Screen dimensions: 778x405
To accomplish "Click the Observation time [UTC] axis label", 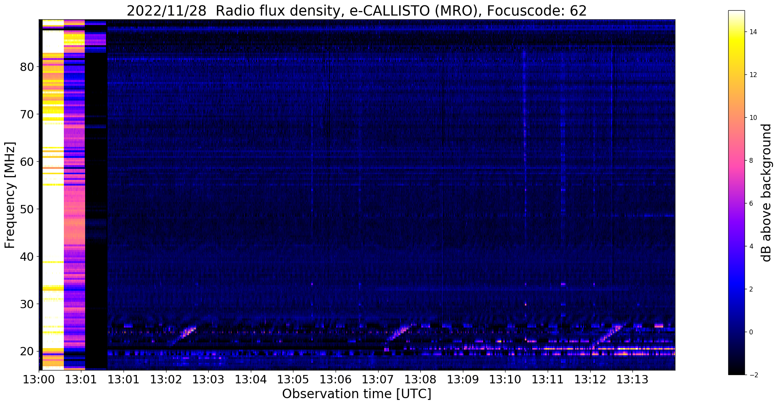I will point(357,394).
